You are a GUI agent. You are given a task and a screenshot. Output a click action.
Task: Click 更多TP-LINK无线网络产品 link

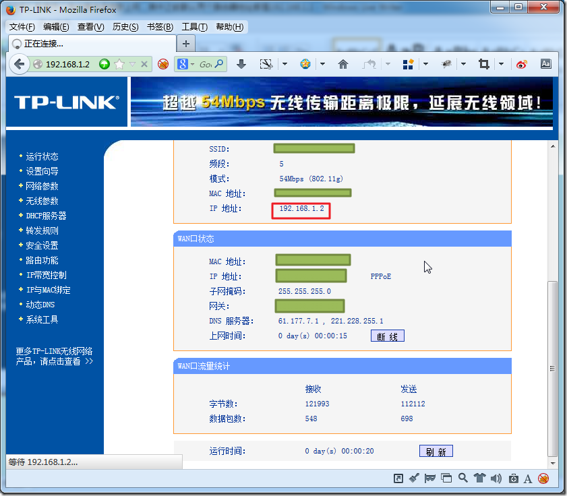tap(54, 356)
